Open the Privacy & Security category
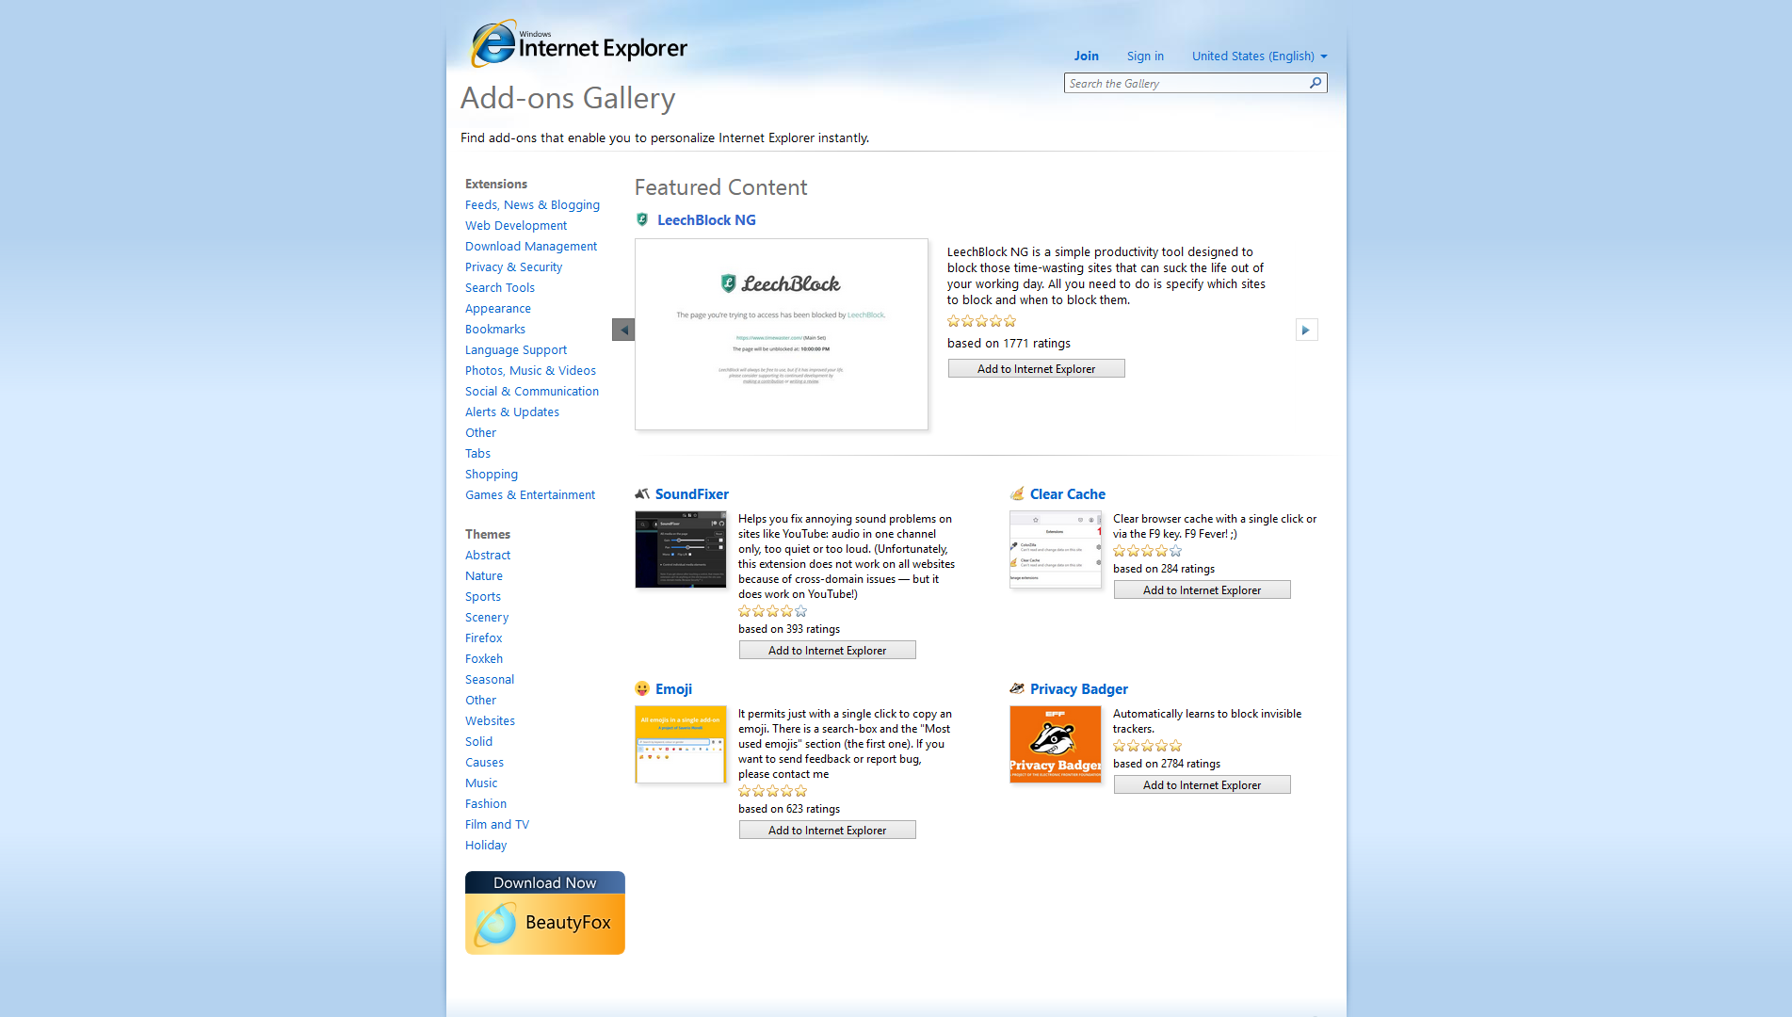Image resolution: width=1792 pixels, height=1017 pixels. click(x=513, y=266)
